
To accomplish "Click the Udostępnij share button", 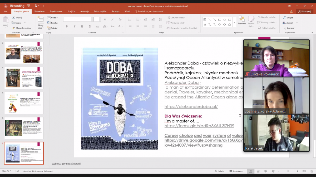I will tap(304, 11).
